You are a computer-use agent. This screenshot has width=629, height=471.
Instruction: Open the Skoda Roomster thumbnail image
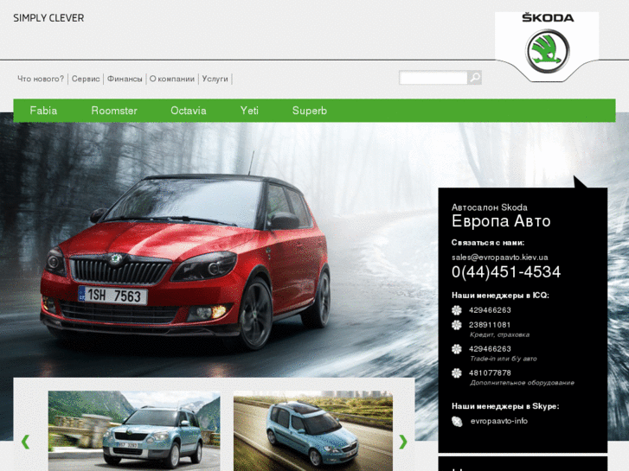point(313,431)
